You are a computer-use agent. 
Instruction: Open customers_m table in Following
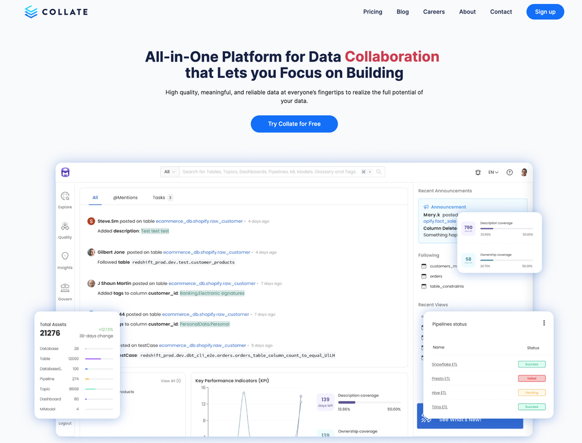[439, 266]
